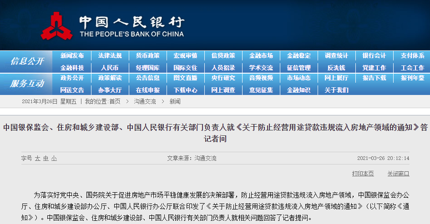
Task: Go to 关于我们 page
Action: click(336, 90)
